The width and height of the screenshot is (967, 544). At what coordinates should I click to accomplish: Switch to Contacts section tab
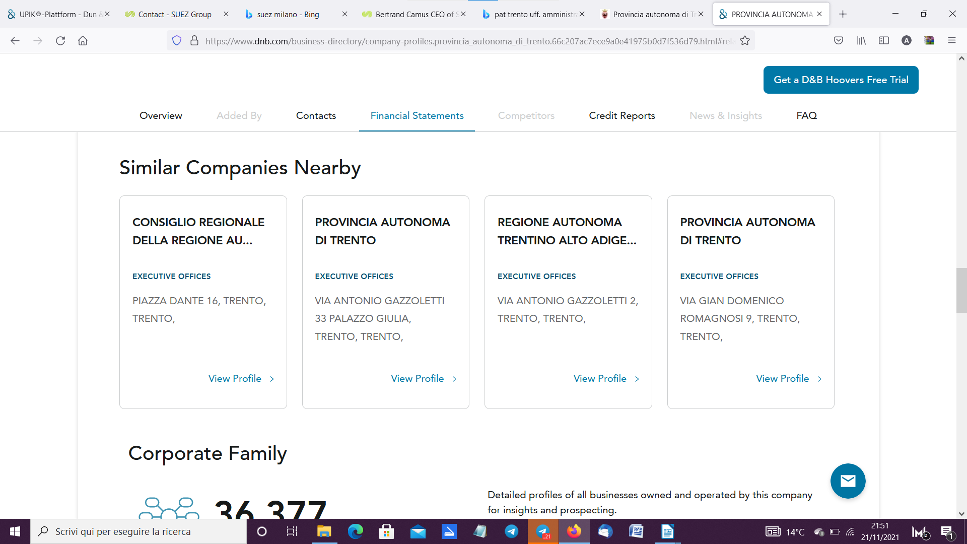coord(316,115)
